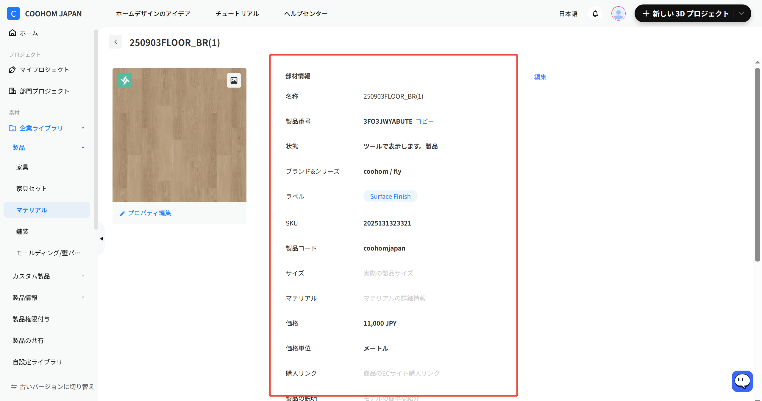
Task: Click the sidebar vertical scrollbar
Action: point(96,130)
